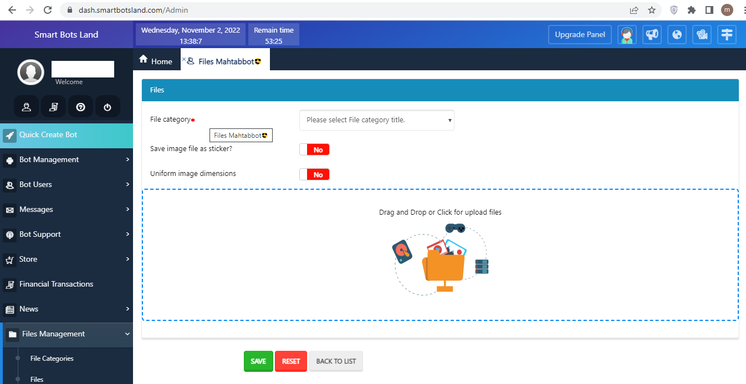746x384 pixels.
Task: Click the robot icon beside Bot Management
Action: pyautogui.click(x=9, y=160)
